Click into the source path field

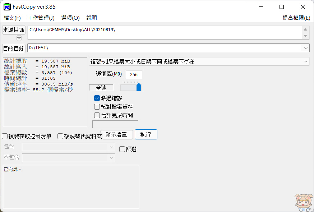(x=164, y=32)
